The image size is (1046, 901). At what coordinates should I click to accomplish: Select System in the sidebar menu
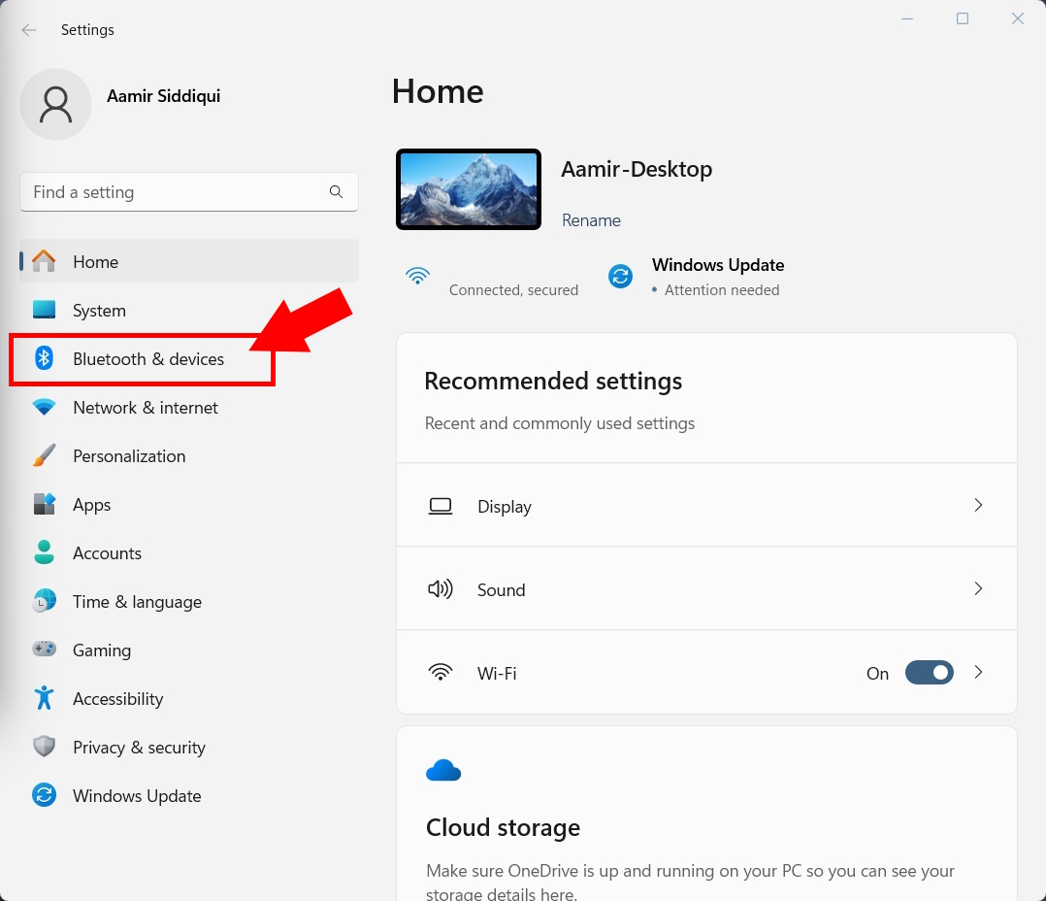pyautogui.click(x=99, y=311)
